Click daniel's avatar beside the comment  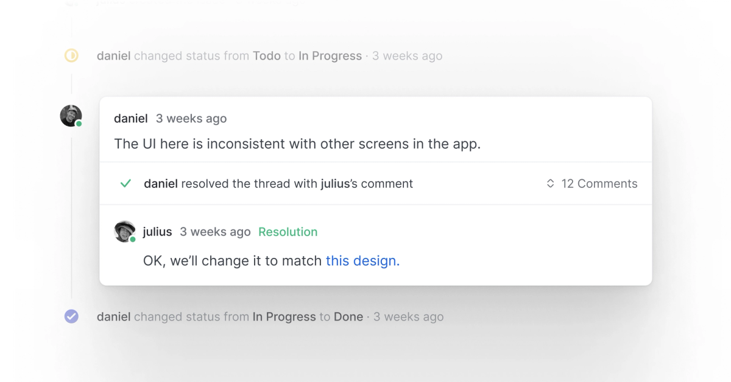(71, 116)
